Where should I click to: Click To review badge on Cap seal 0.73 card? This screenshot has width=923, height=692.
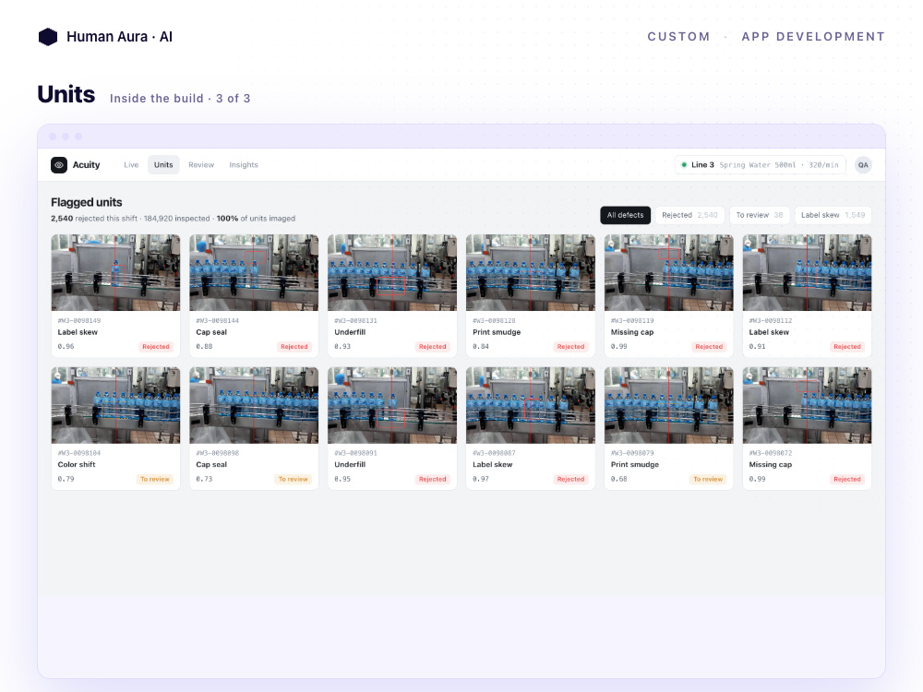coord(294,479)
